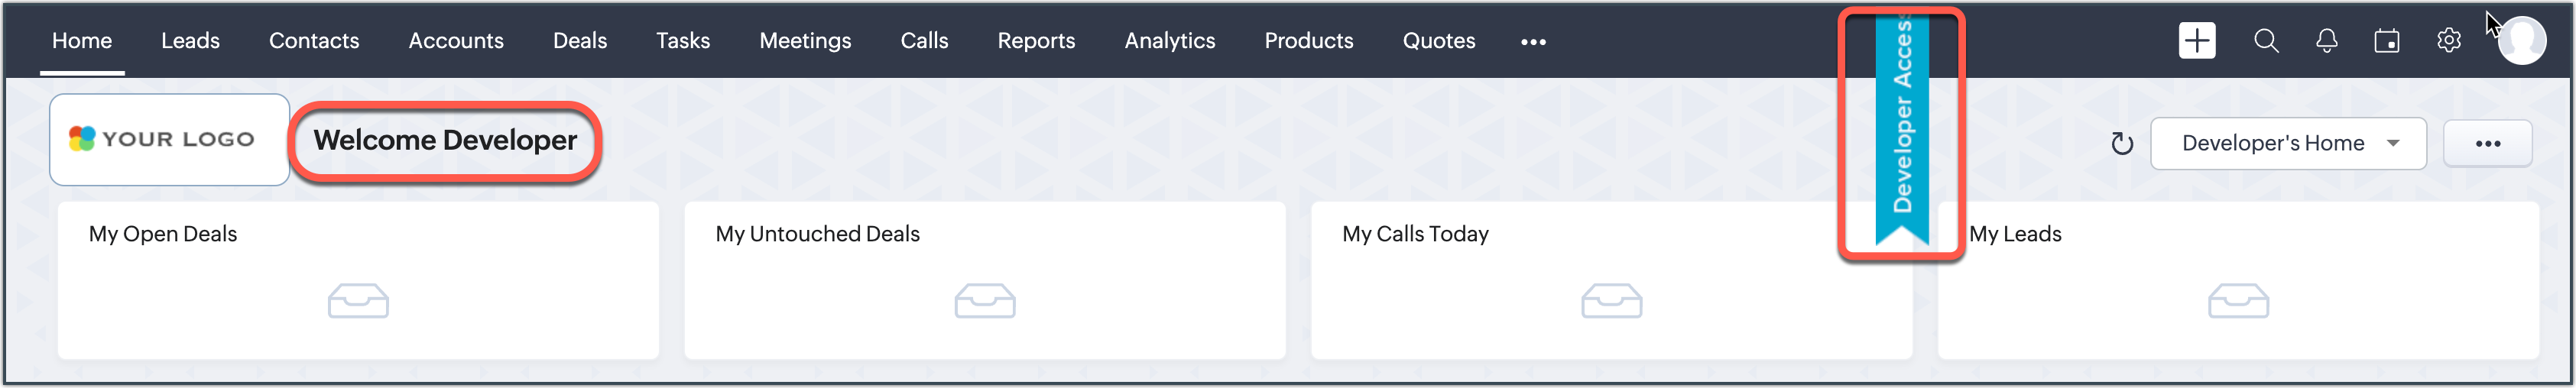The width and height of the screenshot is (2576, 388).
Task: Click the empty inbox icon in My Leads
Action: coord(2237,301)
